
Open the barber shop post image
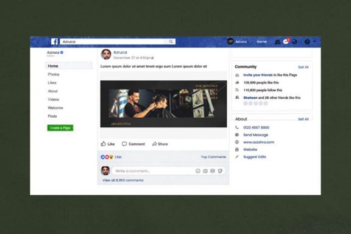[x=163, y=104]
